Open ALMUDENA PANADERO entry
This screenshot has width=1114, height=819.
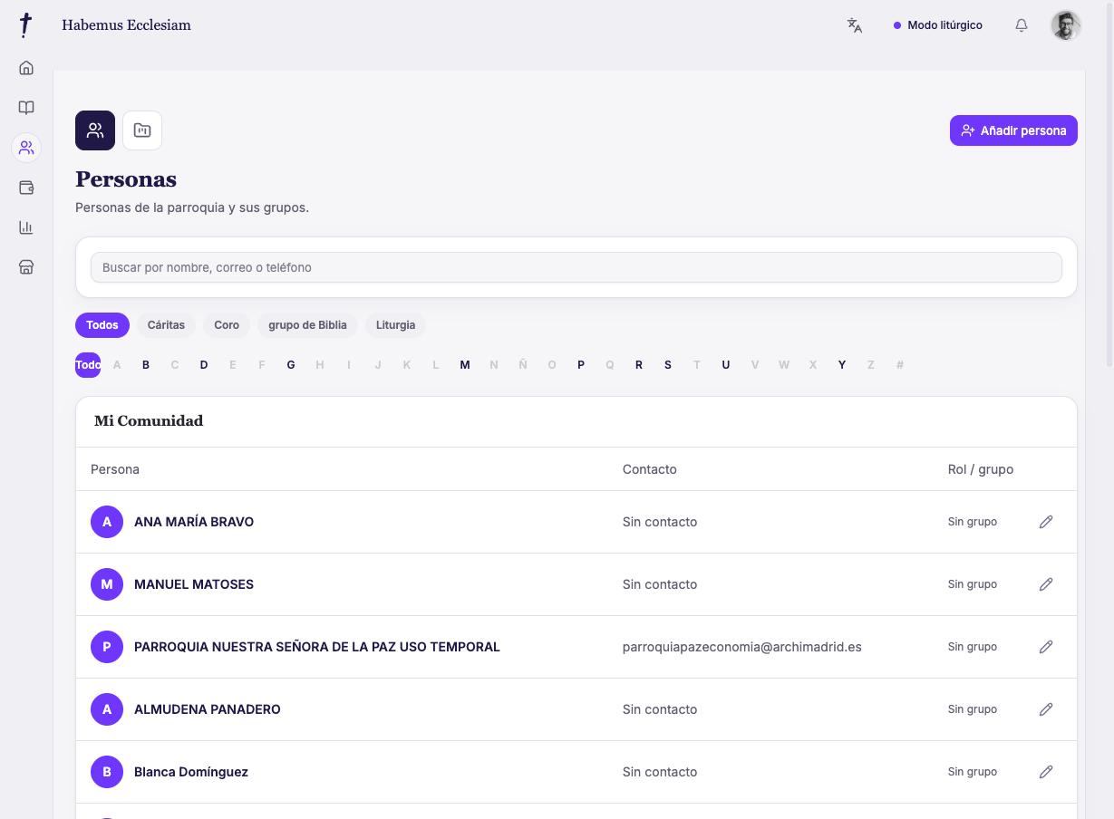208,709
